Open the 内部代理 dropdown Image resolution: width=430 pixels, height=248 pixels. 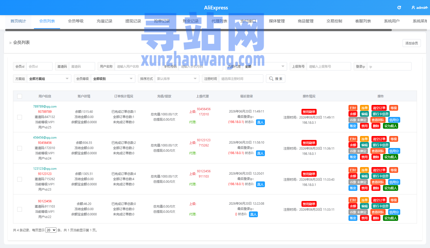(265, 66)
